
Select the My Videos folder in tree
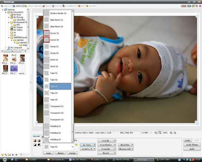point(16,30)
